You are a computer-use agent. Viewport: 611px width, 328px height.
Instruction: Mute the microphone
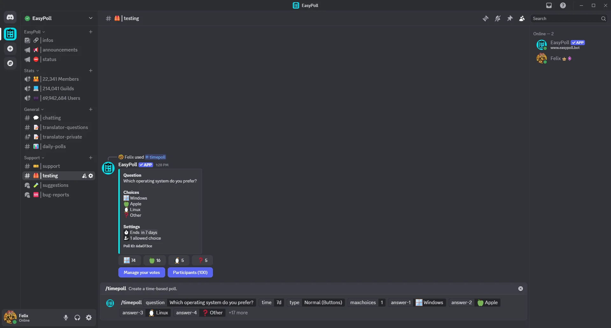click(x=66, y=317)
